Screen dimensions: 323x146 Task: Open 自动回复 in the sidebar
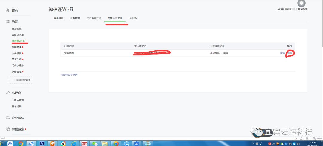16,29
